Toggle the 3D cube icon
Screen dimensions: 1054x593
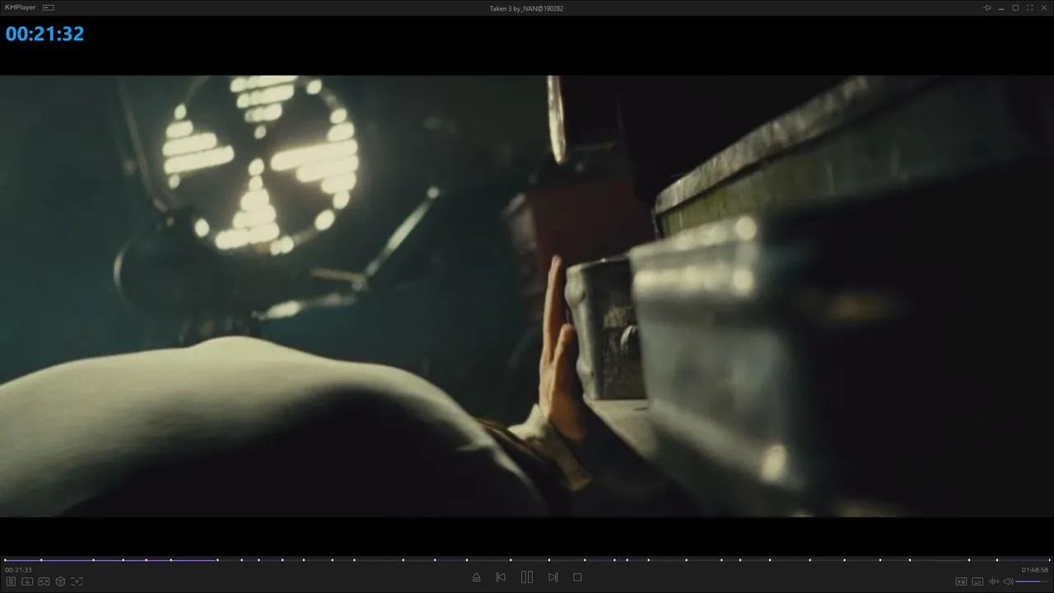pos(60,581)
